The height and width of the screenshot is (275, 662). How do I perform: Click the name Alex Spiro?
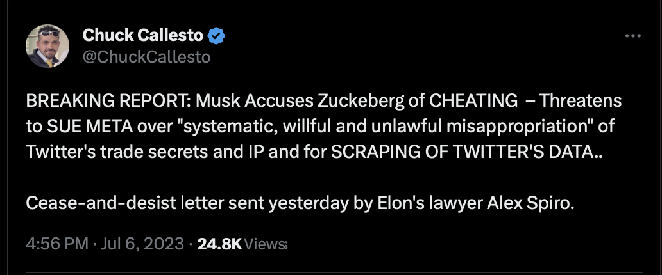click(x=530, y=204)
